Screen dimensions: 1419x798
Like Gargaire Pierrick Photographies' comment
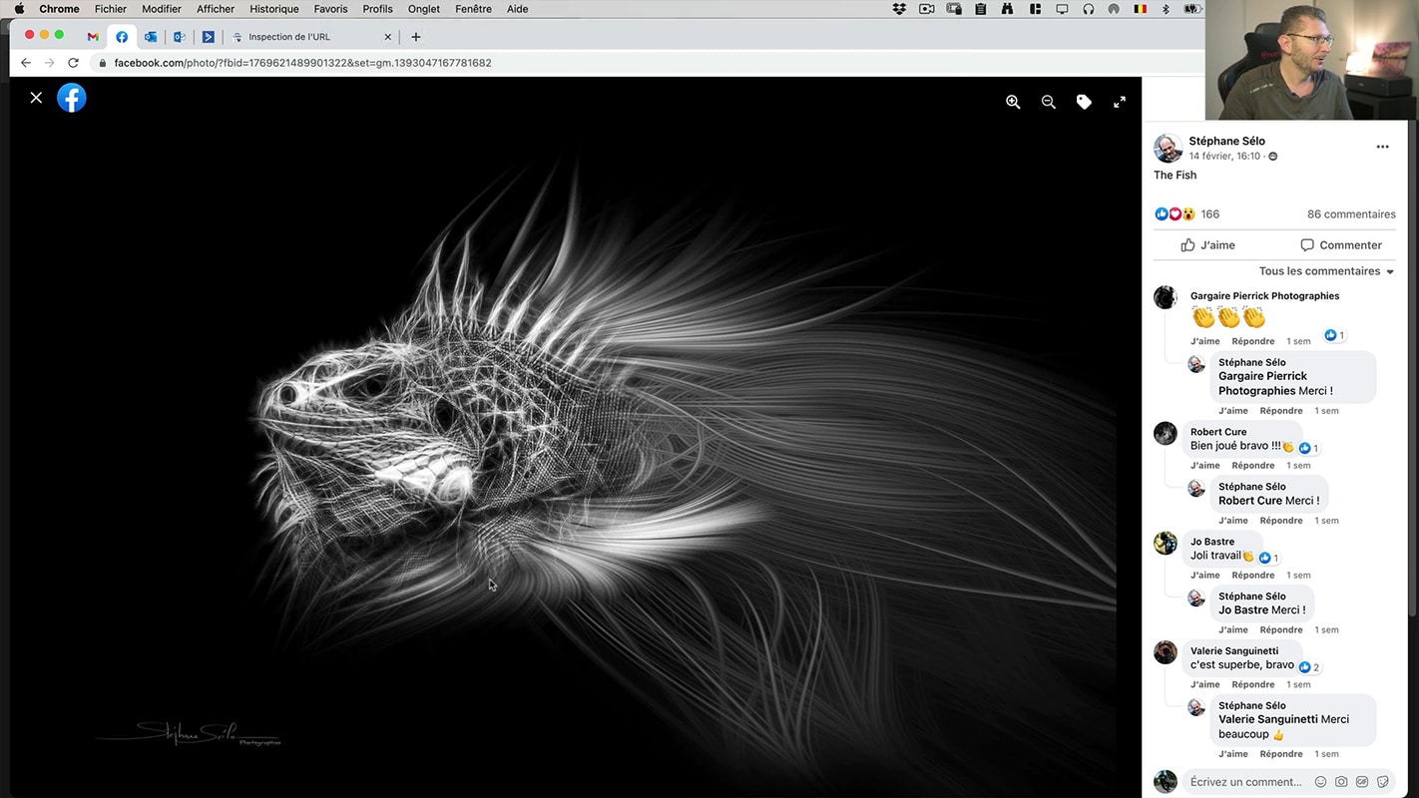pyautogui.click(x=1204, y=341)
